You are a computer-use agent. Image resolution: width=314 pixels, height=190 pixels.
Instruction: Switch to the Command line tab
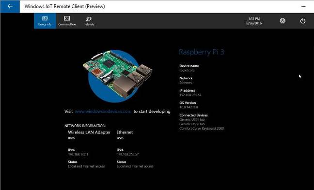[x=67, y=21]
